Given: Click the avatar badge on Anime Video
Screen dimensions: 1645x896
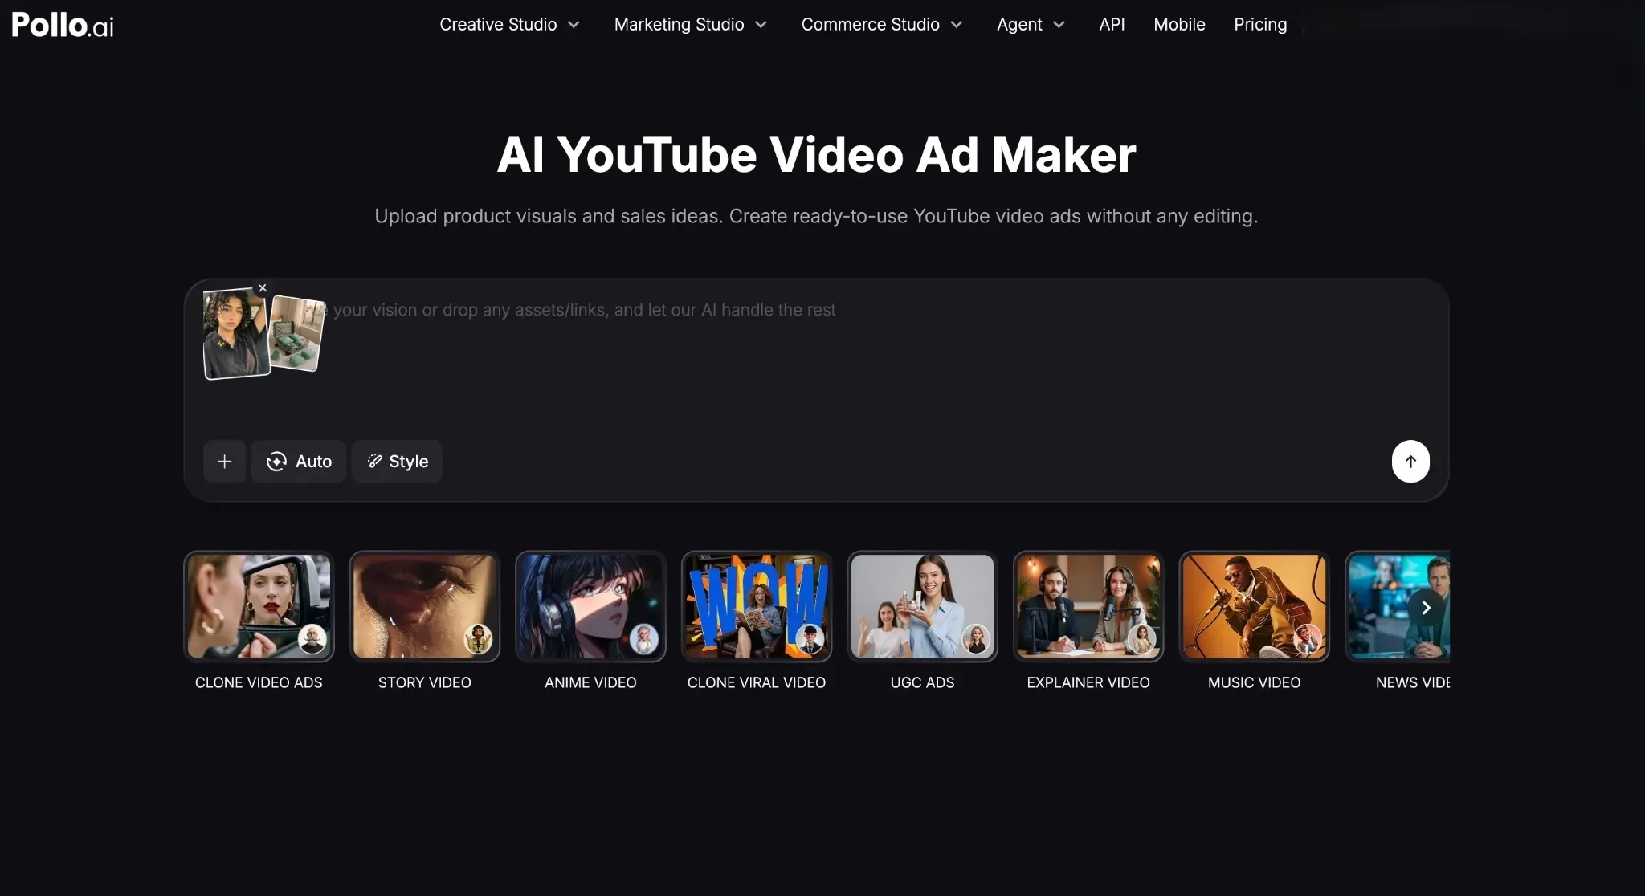Looking at the screenshot, I should point(643,639).
